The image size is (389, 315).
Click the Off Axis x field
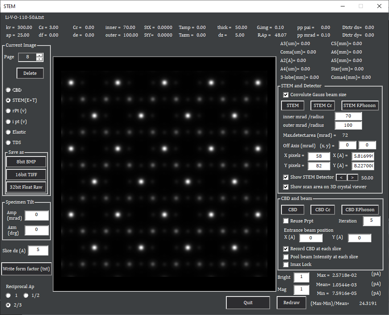[x=348, y=145]
